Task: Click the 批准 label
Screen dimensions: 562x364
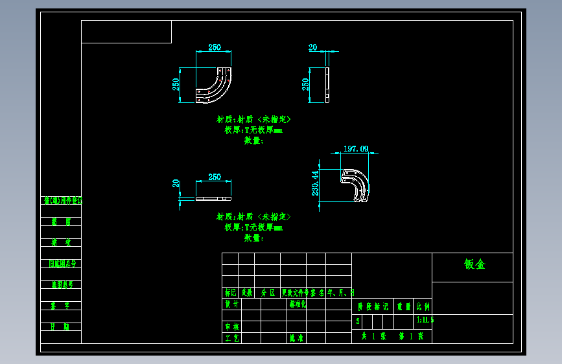Action: click(296, 338)
